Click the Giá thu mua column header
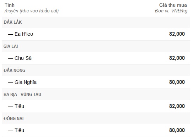Viewport: 193px width, 137px height. point(173,5)
